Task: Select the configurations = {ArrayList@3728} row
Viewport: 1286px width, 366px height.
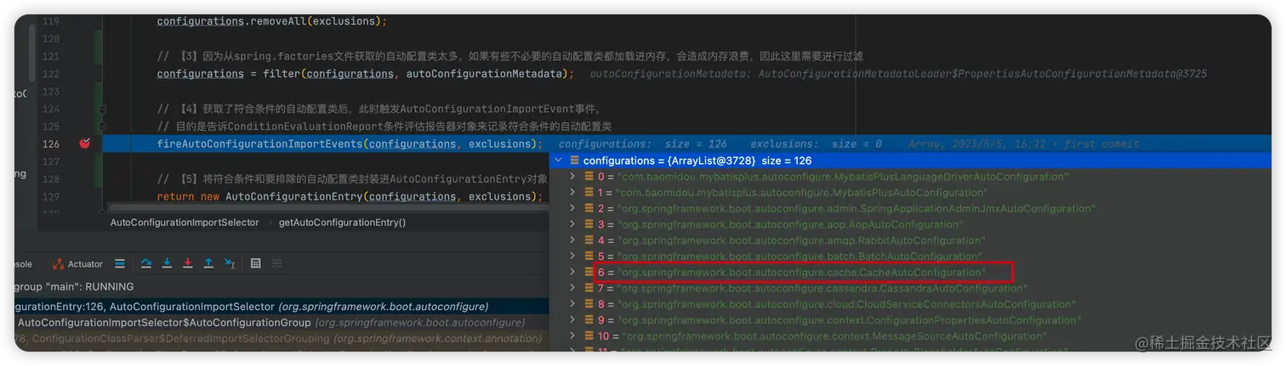Action: (x=910, y=160)
